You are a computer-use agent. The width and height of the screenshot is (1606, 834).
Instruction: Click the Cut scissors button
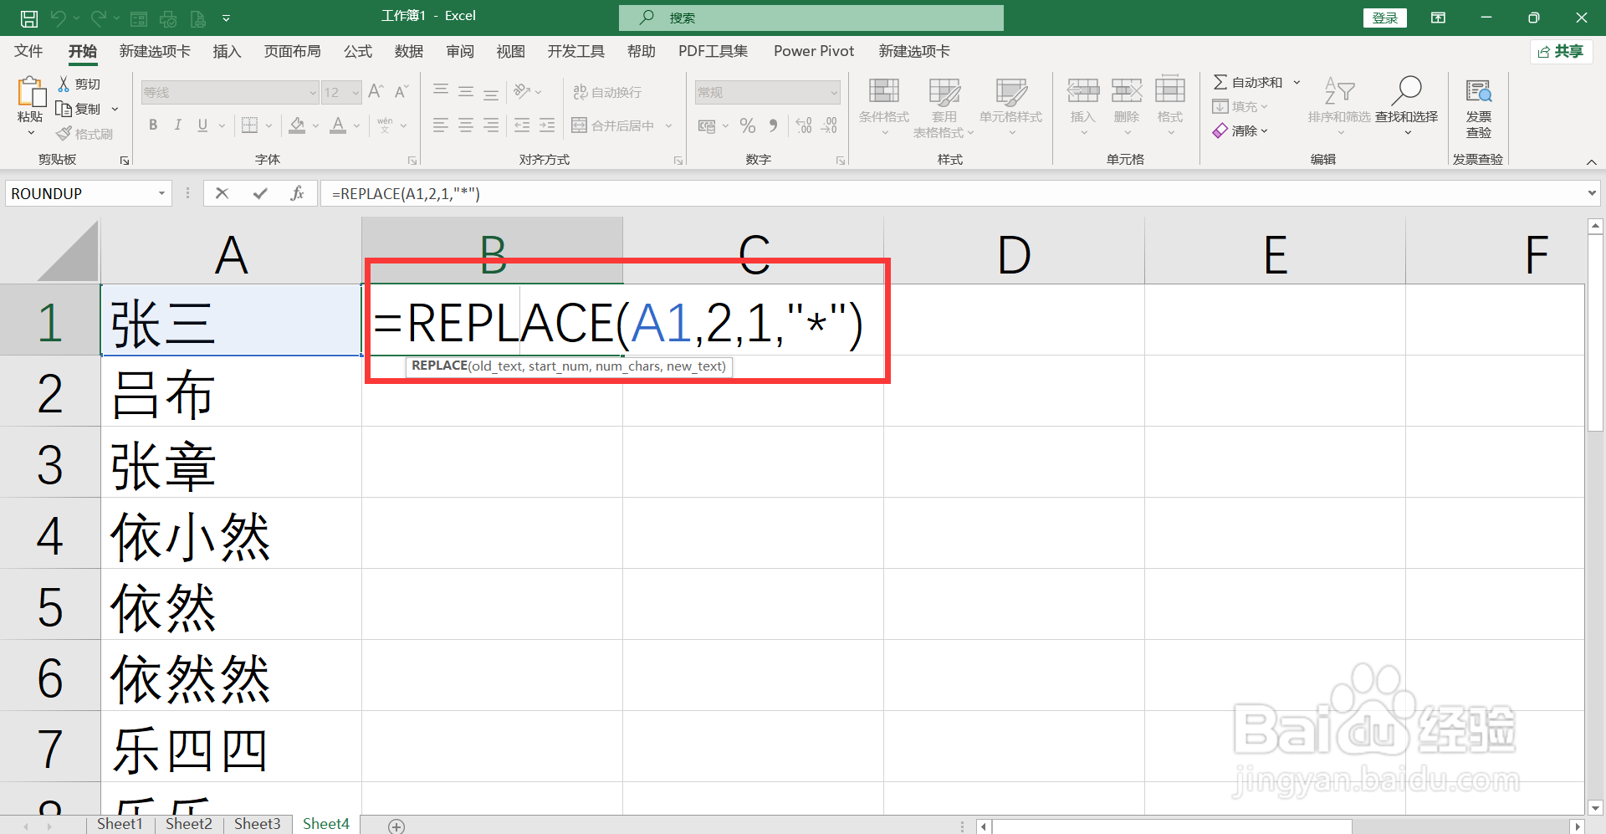click(x=79, y=84)
